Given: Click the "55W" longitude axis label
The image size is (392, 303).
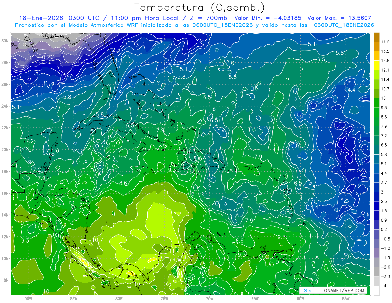Looking at the screenshot, I should point(346,299).
